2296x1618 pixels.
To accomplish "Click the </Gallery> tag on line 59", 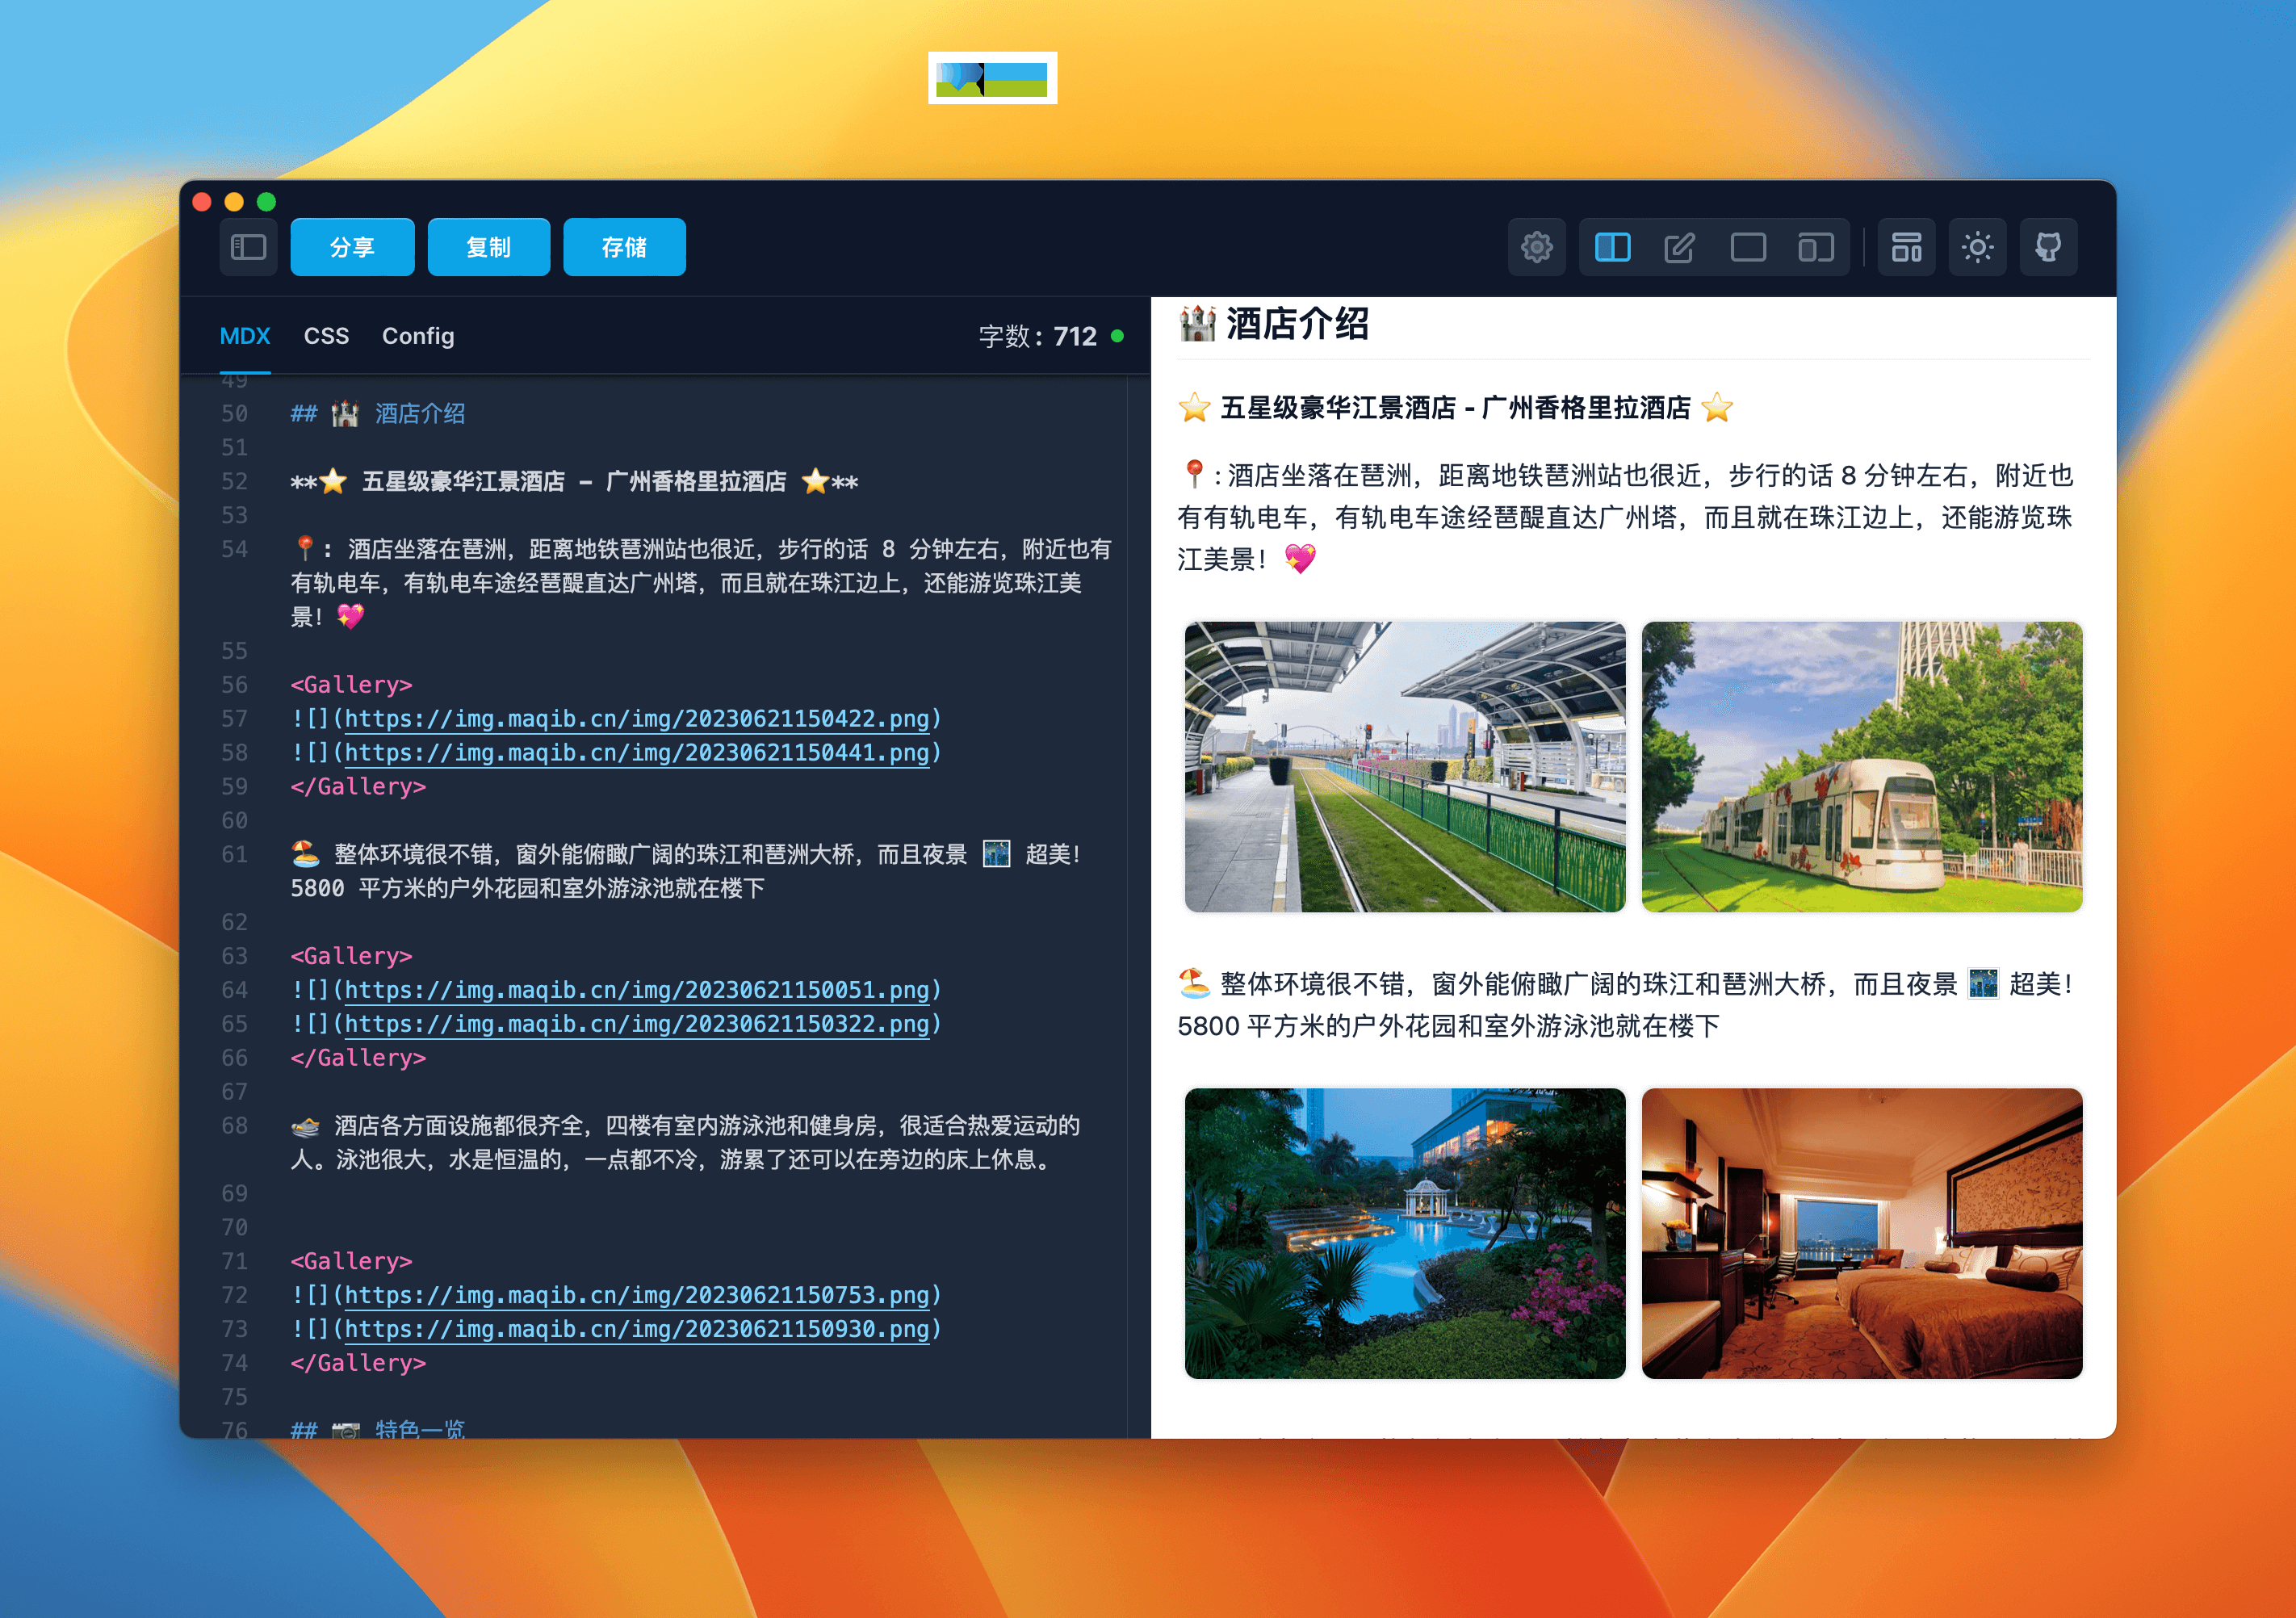I will point(358,787).
